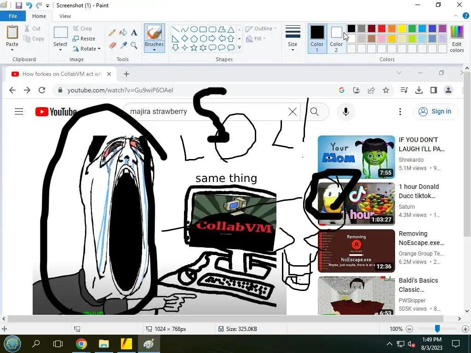The width and height of the screenshot is (471, 353).
Task: Click the Undo icon in title bar
Action: click(29, 6)
